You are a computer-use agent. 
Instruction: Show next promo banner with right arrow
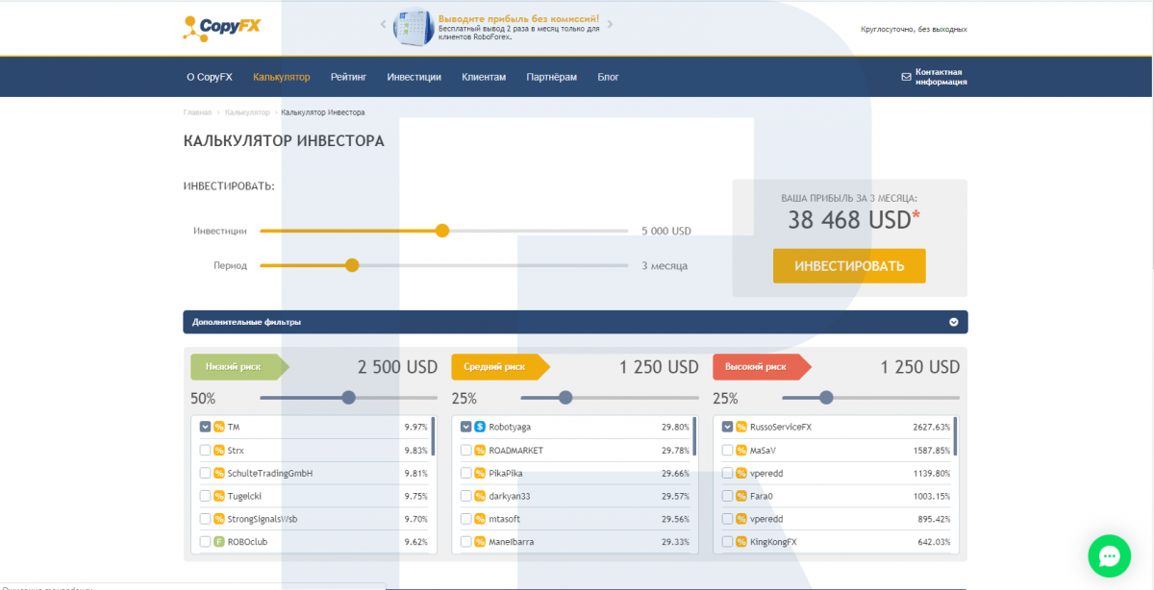point(610,24)
